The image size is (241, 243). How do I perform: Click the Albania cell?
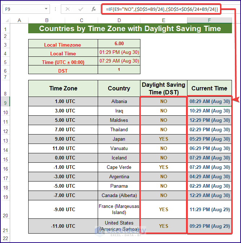click(x=119, y=102)
